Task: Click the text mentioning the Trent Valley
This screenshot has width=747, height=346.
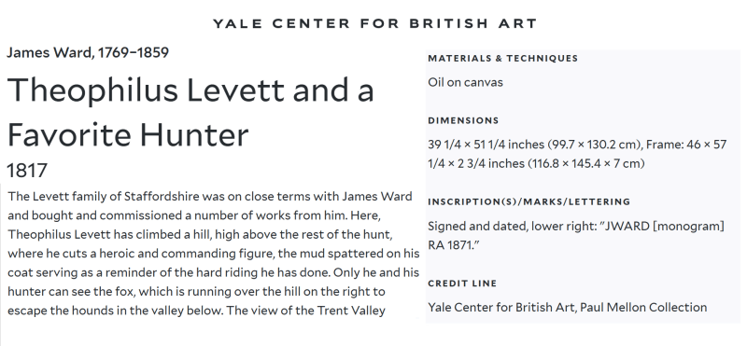Action: point(306,311)
